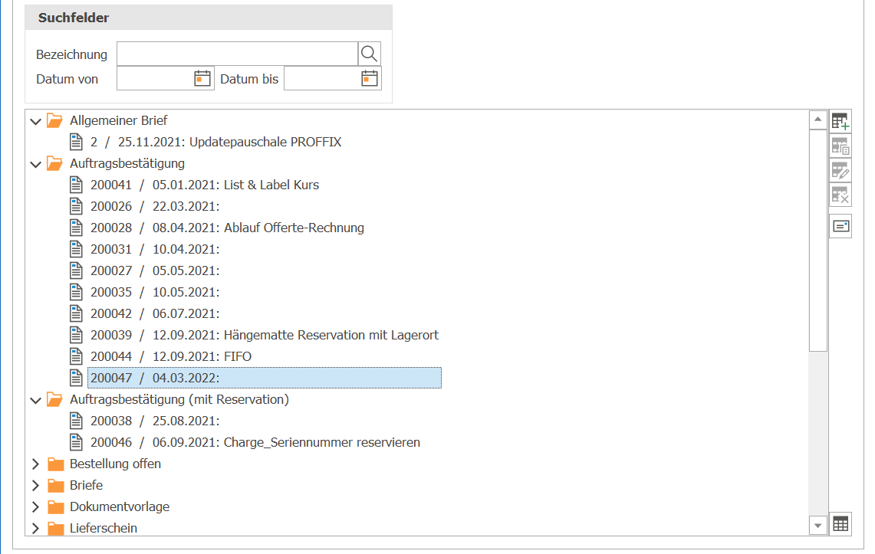Click the magnifier search icon beside Bezeichnung
The height and width of the screenshot is (554, 875).
(369, 54)
